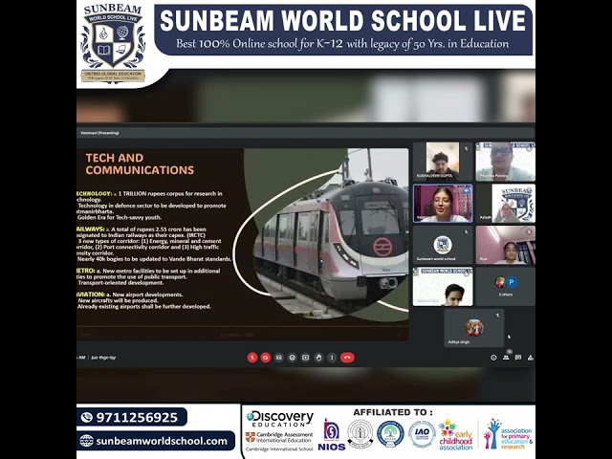Open sunbeamworldschool.com link
Screen dimensions: 612x459
162,441
